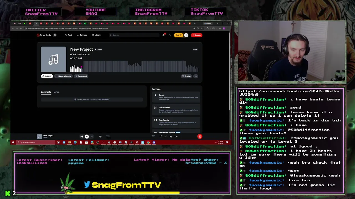355x199 pixels.
Task: Click the red round player menu button
Action: click(x=200, y=137)
